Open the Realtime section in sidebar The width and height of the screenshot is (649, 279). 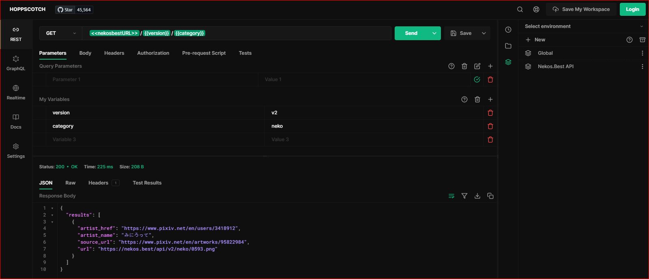click(x=16, y=93)
